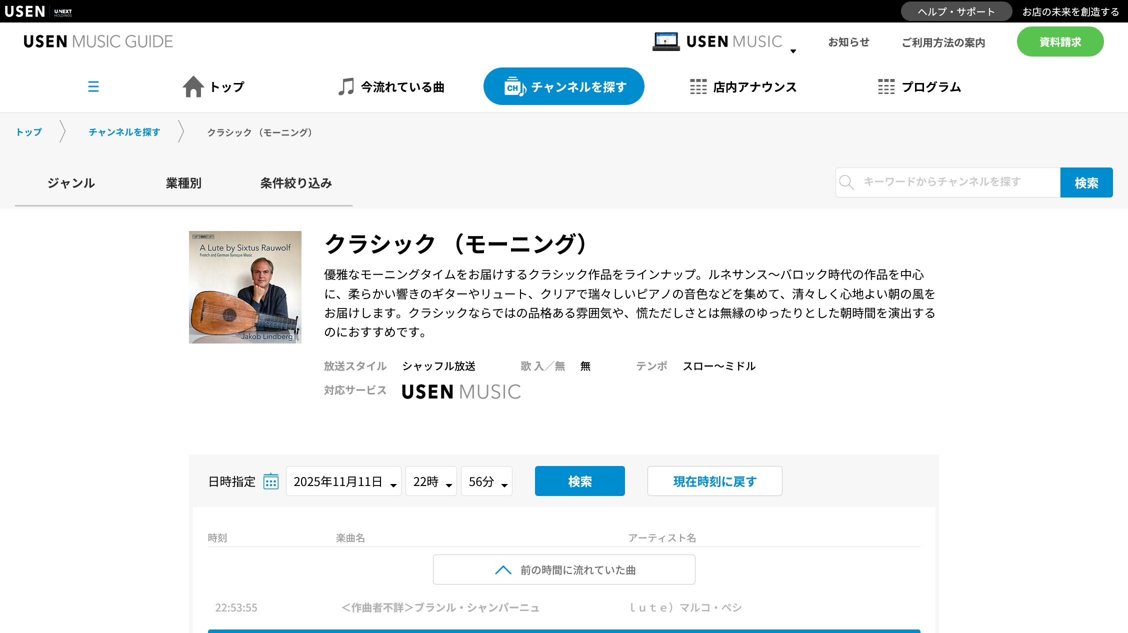1128x633 pixels.
Task: Switch to the 業種別 tab
Action: click(x=183, y=183)
